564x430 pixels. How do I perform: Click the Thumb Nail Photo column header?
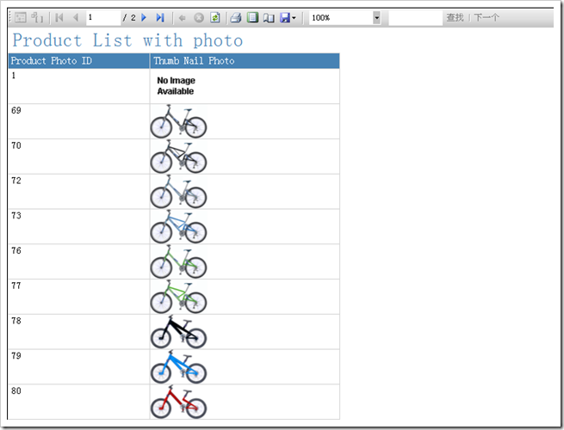click(x=245, y=61)
